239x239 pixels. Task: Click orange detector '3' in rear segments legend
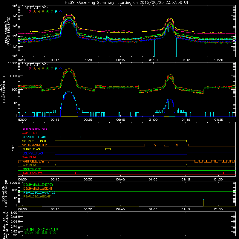pos(34,69)
